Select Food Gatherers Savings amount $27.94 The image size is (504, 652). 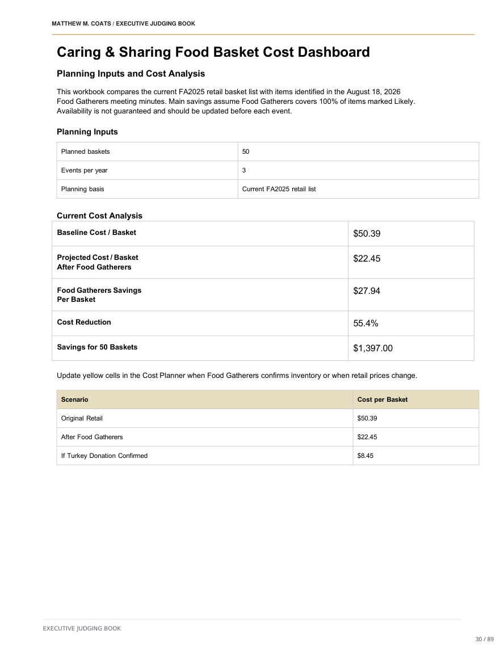[x=367, y=291]
